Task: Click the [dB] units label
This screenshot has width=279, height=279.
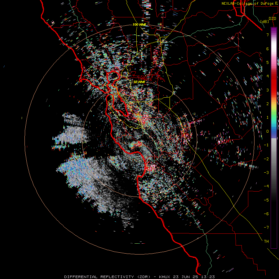Action: (x=265, y=22)
